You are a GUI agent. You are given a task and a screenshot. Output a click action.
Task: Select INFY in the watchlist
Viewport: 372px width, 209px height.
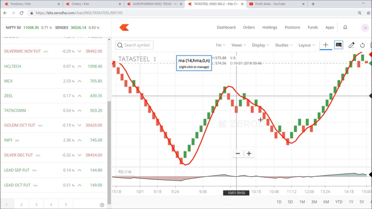pyautogui.click(x=54, y=140)
